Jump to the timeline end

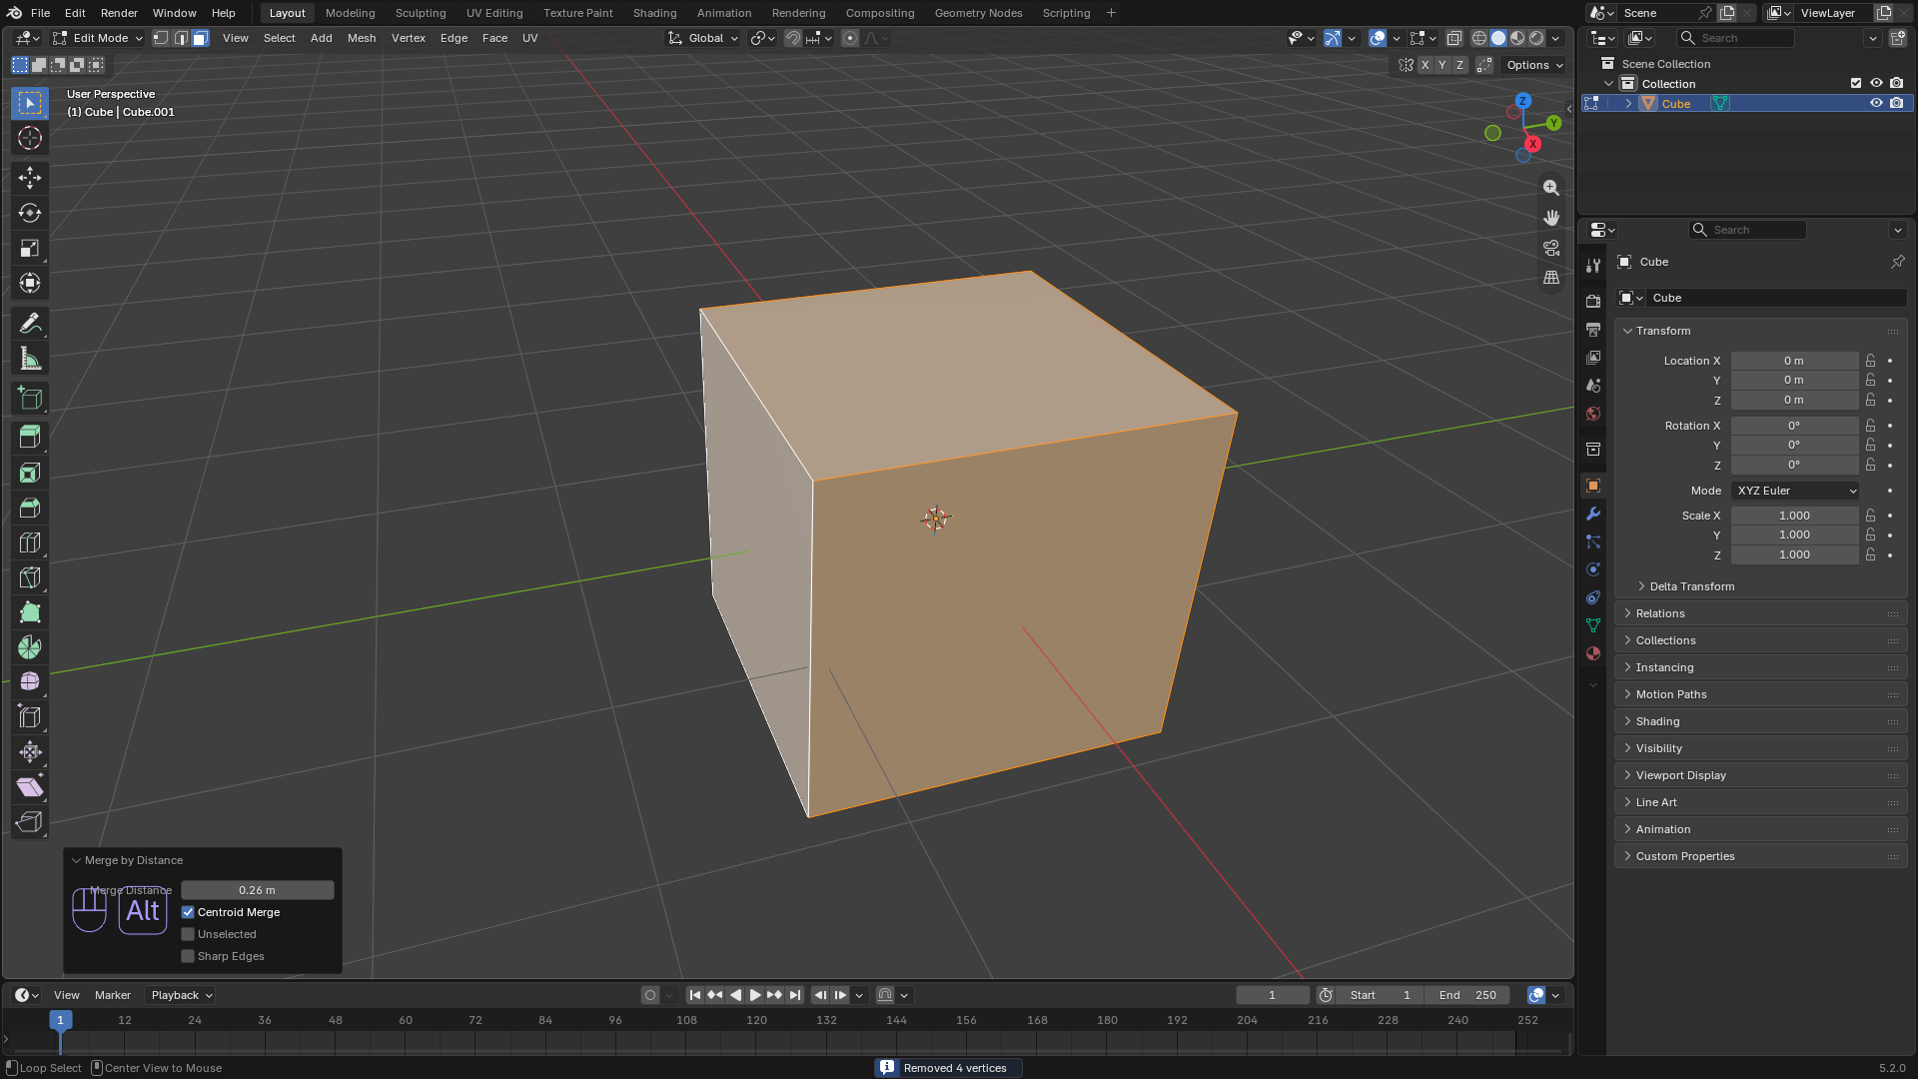click(794, 995)
